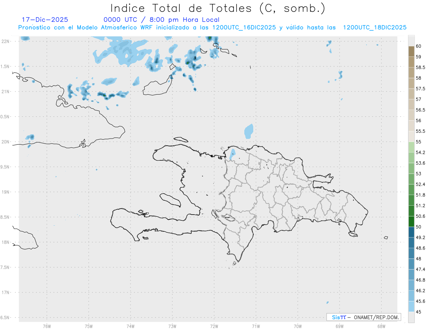This screenshot has height=331, width=428.
Task: Click the "56.5" colorbar value
Action: 420,110
